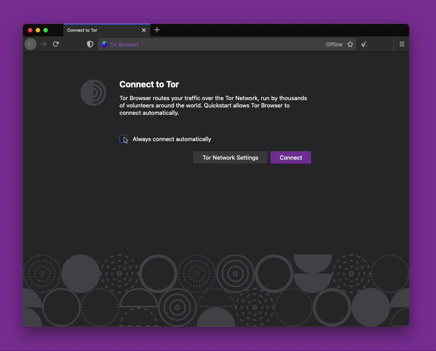Screen dimensions: 436x351
Task: Click the purple Connect button
Action: click(x=291, y=157)
